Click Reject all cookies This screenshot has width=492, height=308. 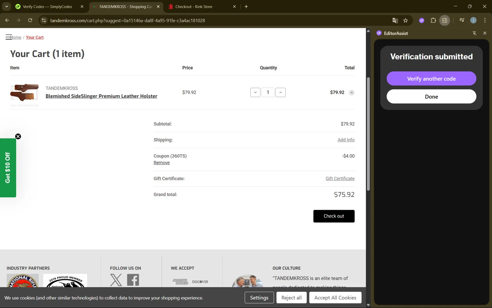click(x=291, y=297)
